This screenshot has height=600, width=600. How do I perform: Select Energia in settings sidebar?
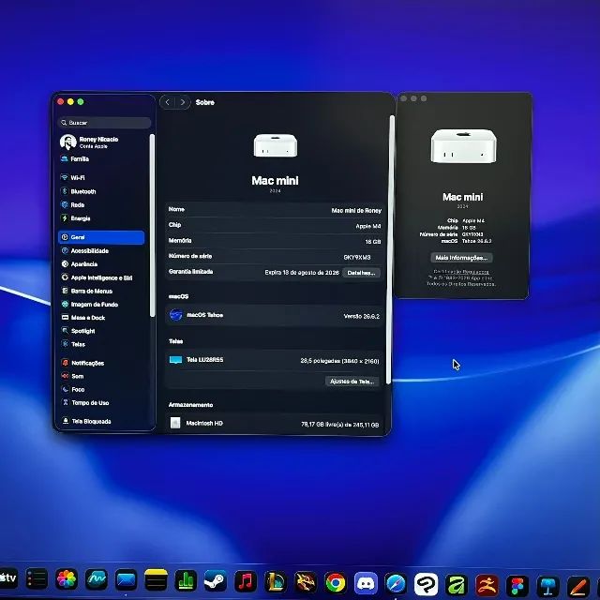click(x=101, y=218)
